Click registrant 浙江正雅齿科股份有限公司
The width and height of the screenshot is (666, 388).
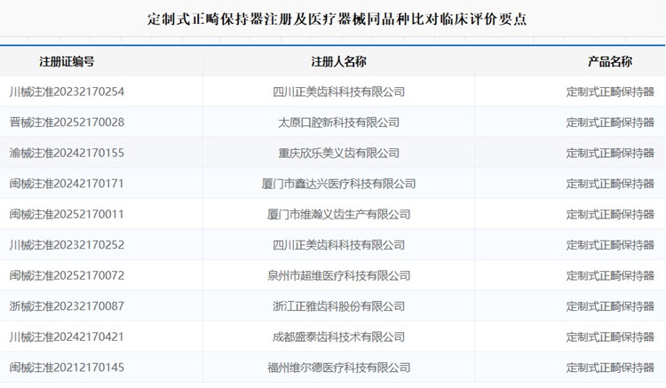click(338, 306)
